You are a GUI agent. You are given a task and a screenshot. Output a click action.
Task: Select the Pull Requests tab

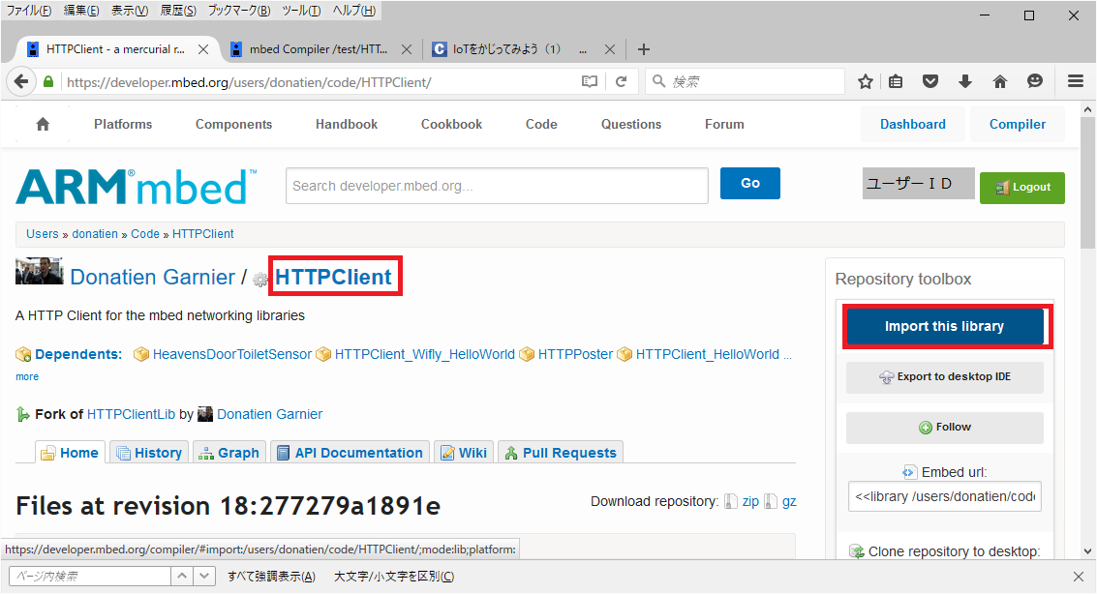[561, 453]
